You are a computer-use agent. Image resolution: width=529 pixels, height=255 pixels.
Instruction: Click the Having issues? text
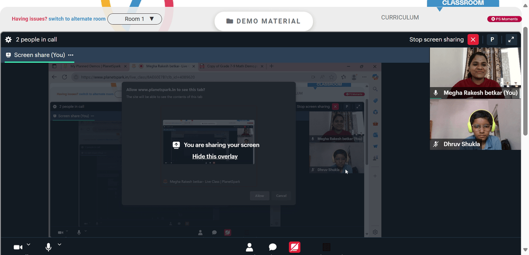[x=29, y=19]
